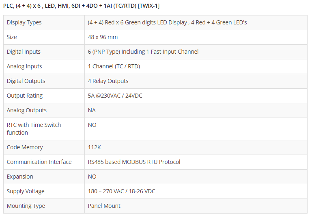Click the "Digital Outputs" row label
The image size is (312, 216).
coord(26,81)
